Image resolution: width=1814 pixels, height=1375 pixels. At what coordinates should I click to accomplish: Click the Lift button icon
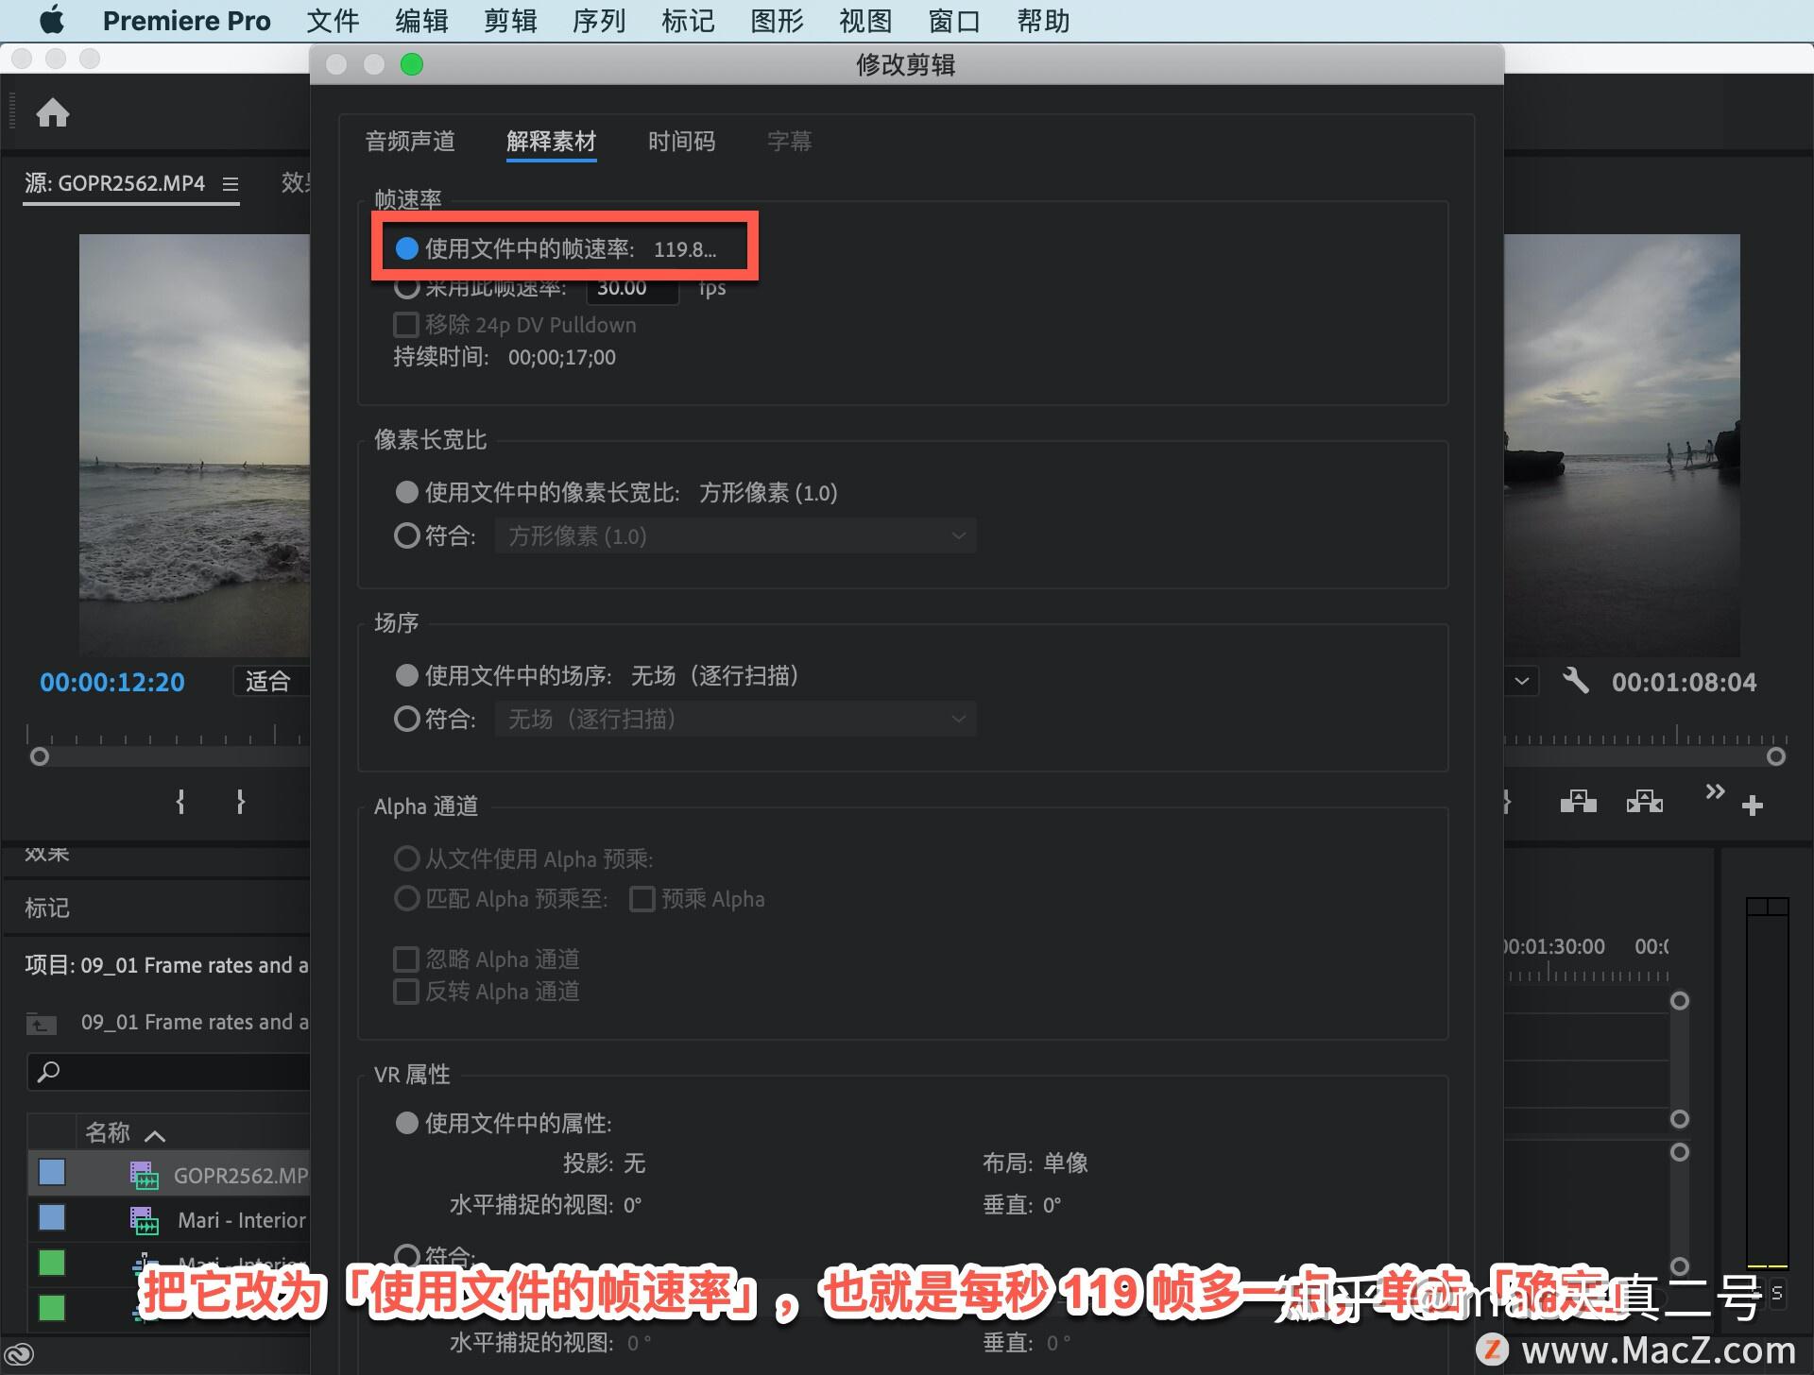pyautogui.click(x=1578, y=803)
